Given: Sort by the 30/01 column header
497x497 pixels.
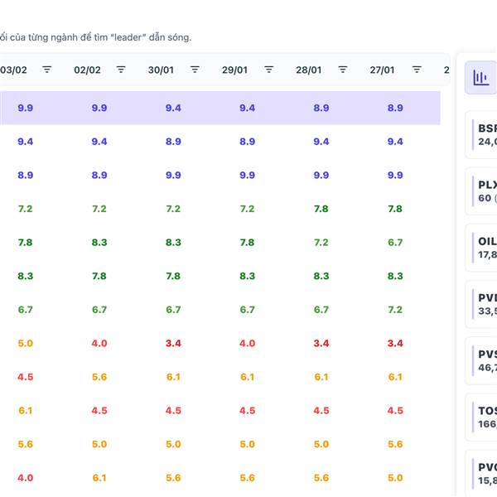Looking at the screenshot, I should tap(161, 70).
